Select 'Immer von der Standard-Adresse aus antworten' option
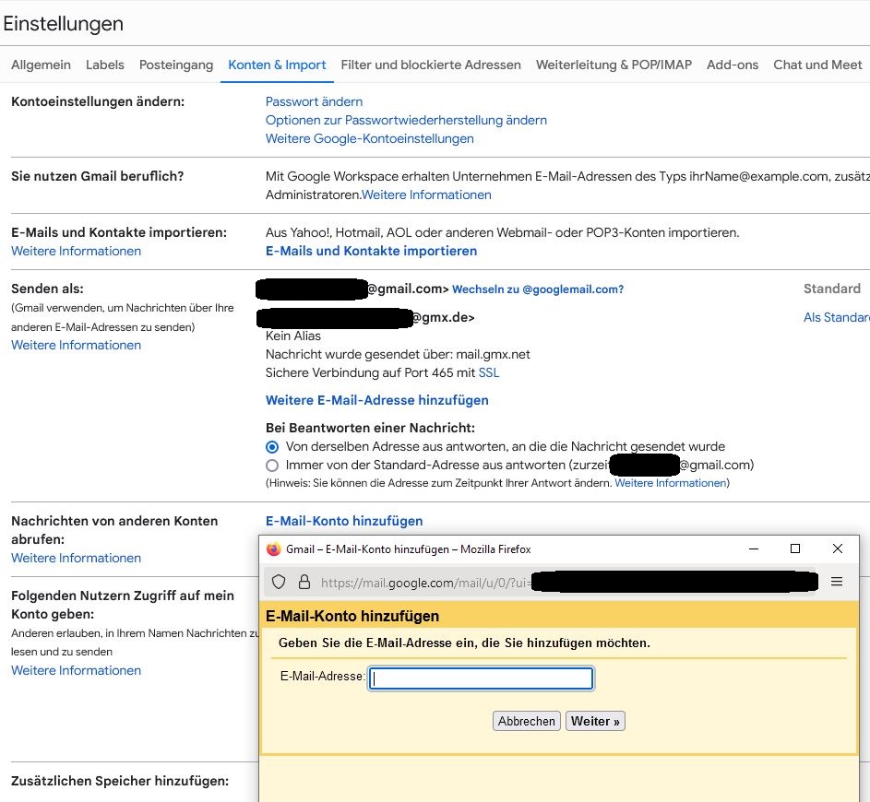Image resolution: width=870 pixels, height=802 pixels. coord(272,465)
